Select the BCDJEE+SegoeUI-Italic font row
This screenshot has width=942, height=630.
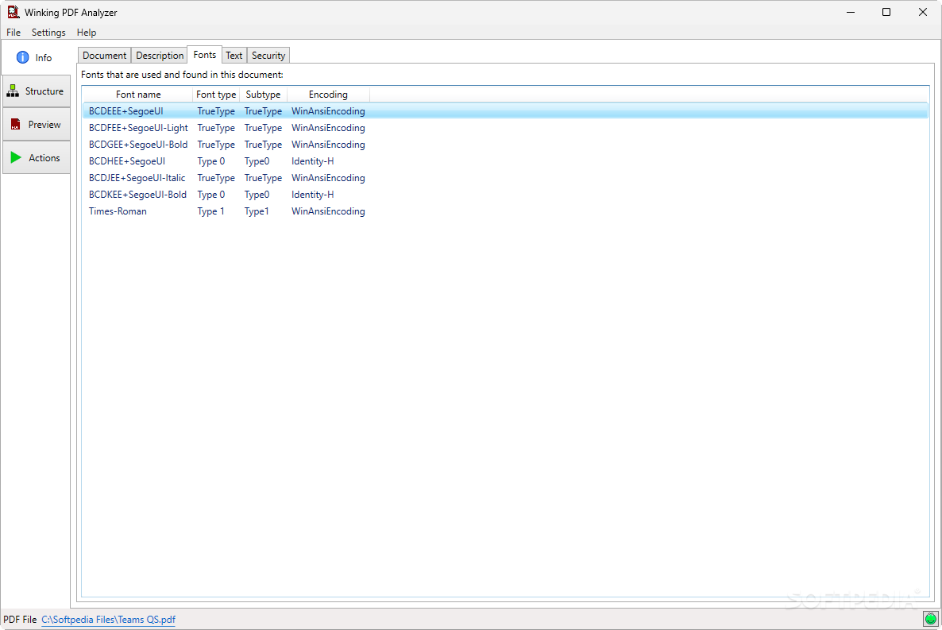pos(505,178)
